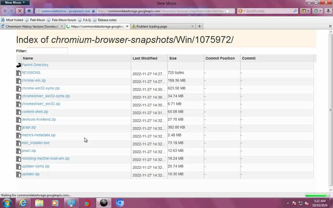Close the commondatastorage.googleapis tab
Screen dimensions: 333x208
(127, 26)
